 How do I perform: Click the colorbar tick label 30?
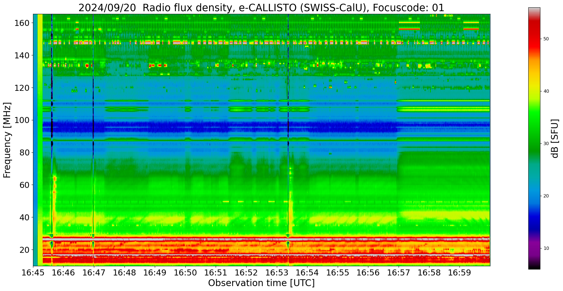[x=546, y=144]
